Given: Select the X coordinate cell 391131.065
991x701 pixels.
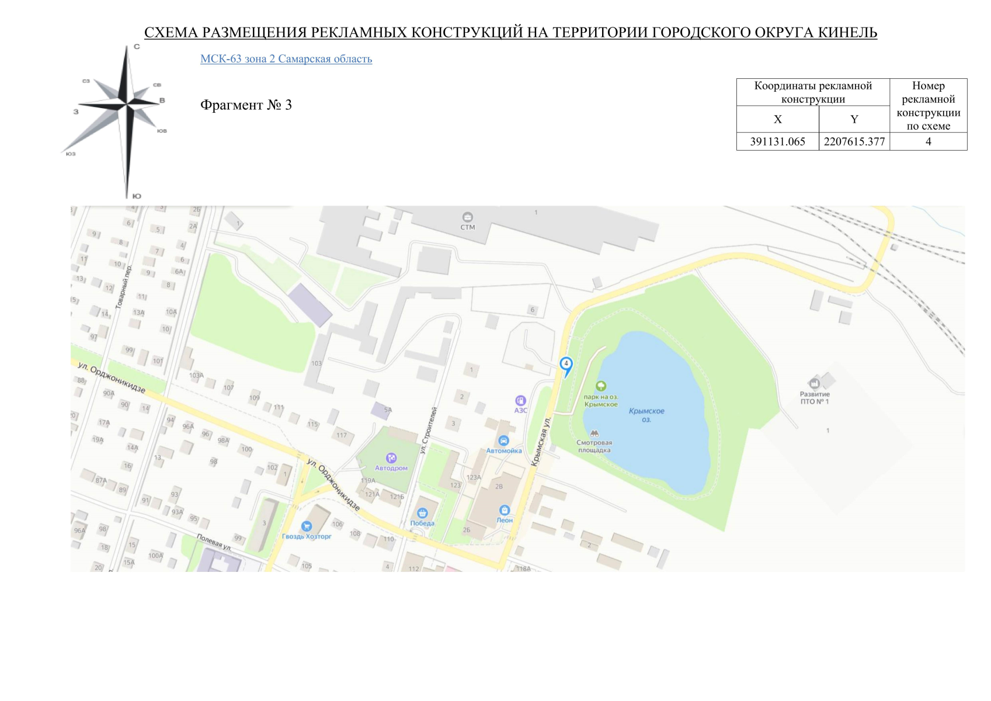Looking at the screenshot, I should click(x=777, y=142).
